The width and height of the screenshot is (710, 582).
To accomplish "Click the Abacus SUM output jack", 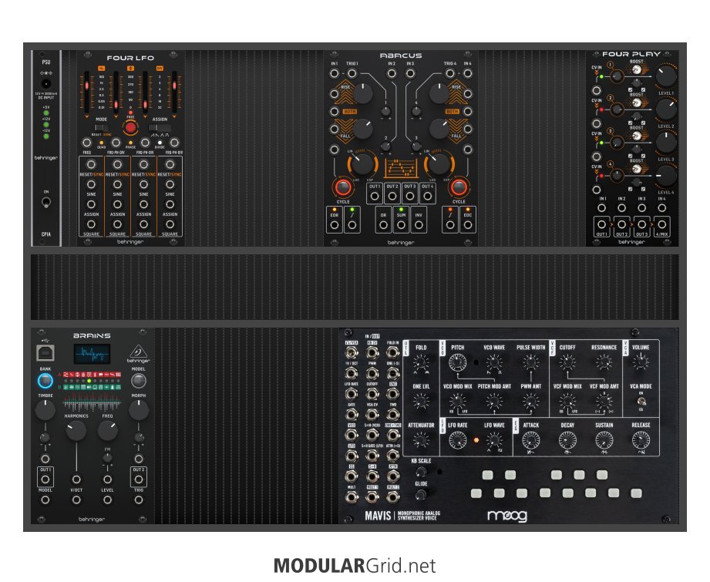I will (401, 224).
